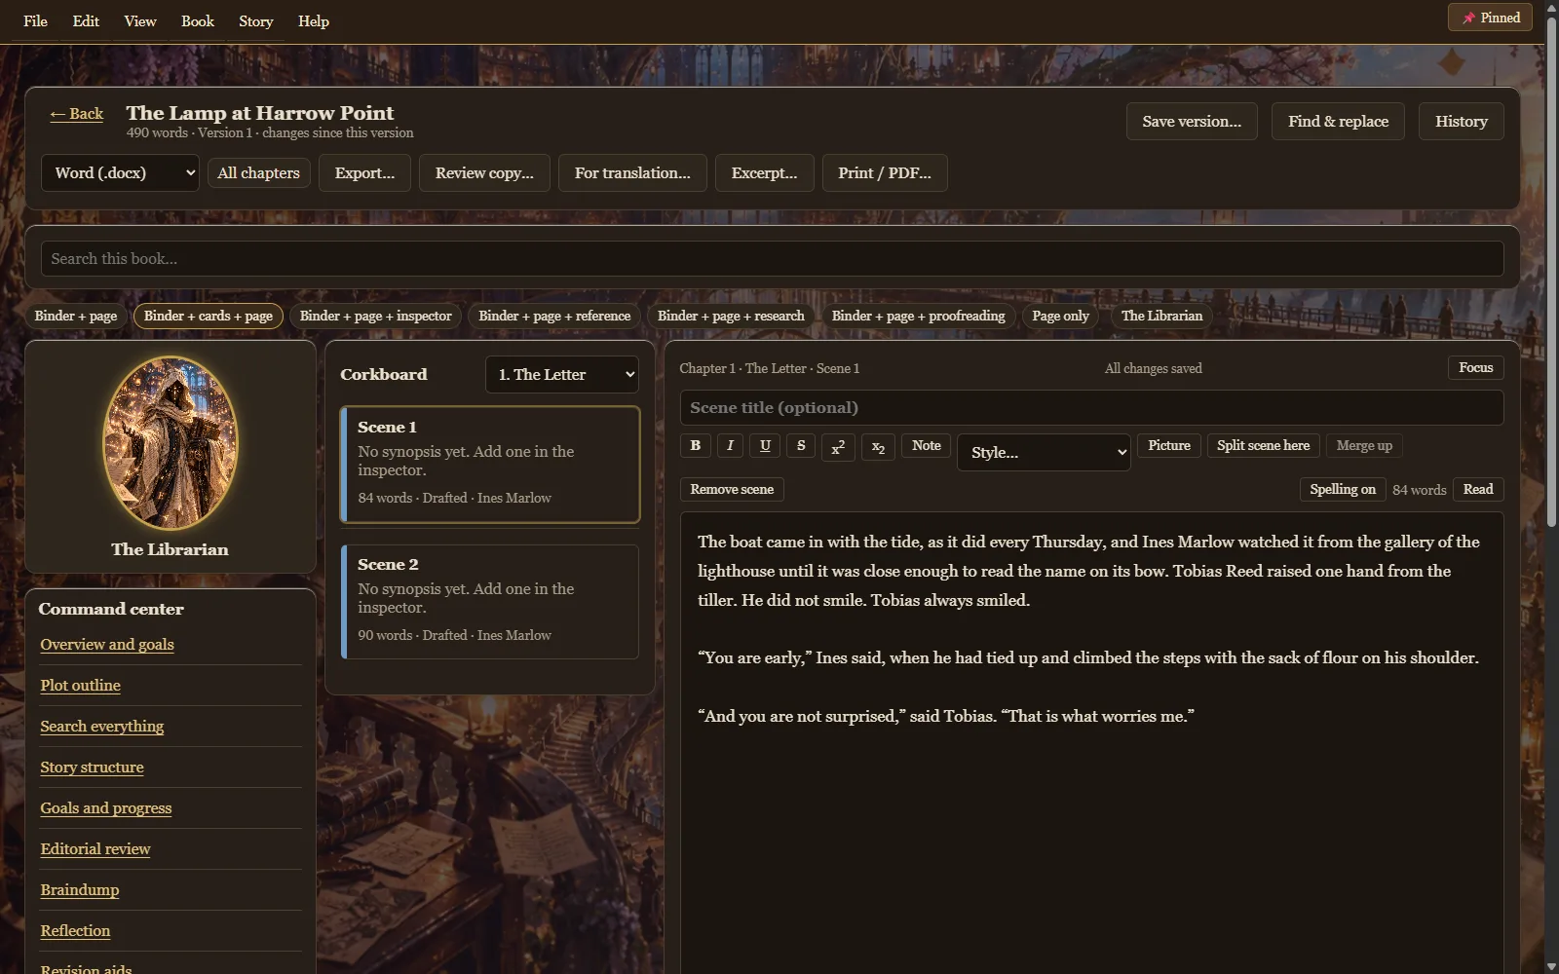Click Remove scene button
Viewport: 1559px width, 974px height.
(732, 489)
